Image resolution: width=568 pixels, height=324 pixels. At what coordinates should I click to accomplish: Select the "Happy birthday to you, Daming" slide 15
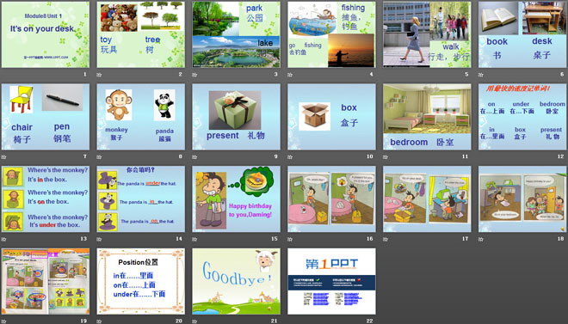pyautogui.click(x=236, y=199)
